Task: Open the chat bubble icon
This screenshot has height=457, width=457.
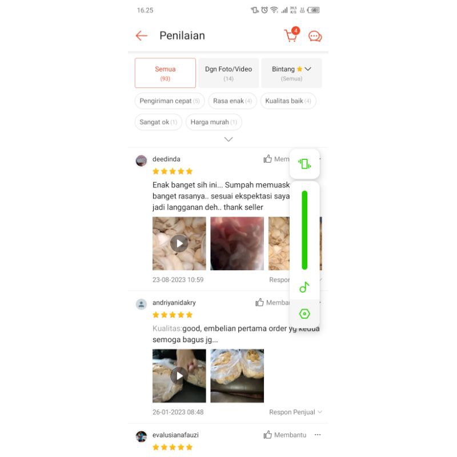Action: (x=315, y=37)
